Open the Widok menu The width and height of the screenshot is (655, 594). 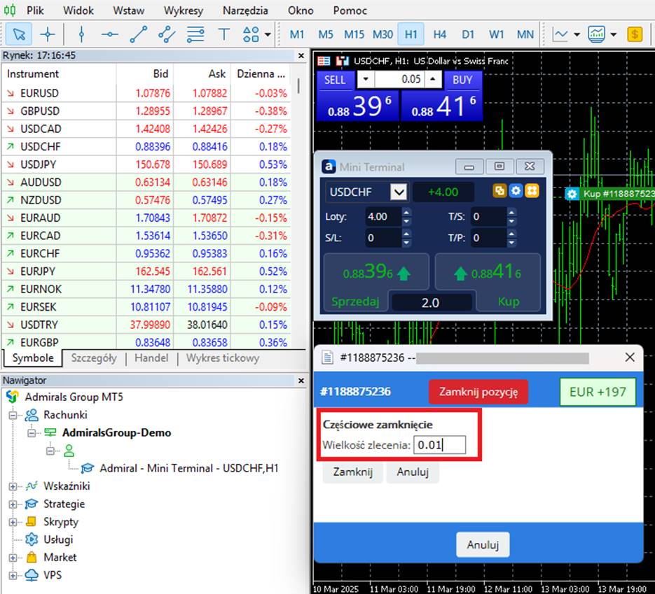(x=78, y=10)
